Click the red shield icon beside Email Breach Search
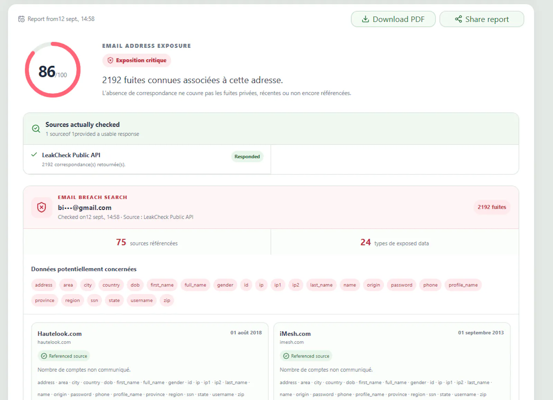The width and height of the screenshot is (553, 400). 41,207
